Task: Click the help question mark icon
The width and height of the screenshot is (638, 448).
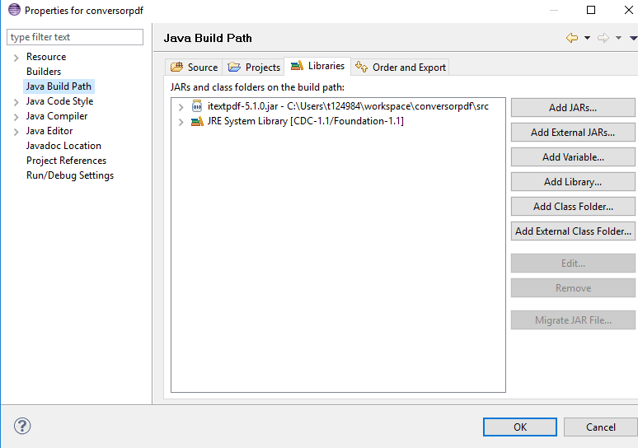Action: tap(22, 426)
